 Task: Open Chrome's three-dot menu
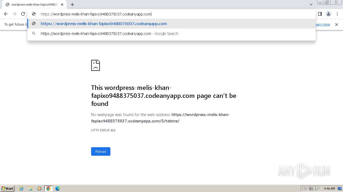pos(337,14)
